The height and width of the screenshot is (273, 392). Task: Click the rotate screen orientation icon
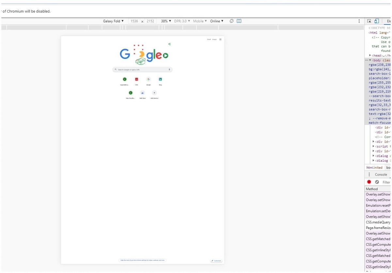coord(232,21)
